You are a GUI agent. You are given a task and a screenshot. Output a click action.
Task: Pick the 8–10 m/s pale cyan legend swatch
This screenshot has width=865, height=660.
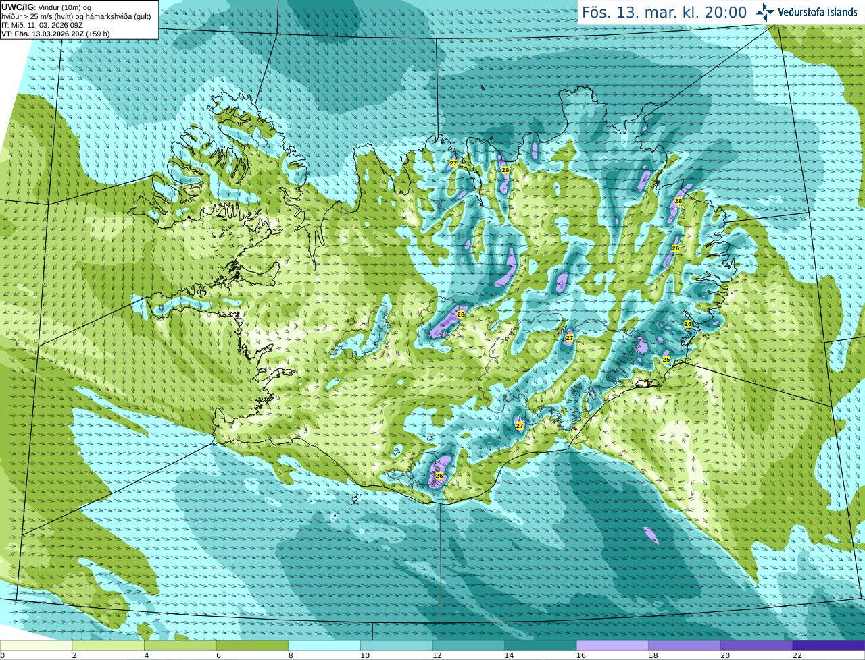point(324,646)
